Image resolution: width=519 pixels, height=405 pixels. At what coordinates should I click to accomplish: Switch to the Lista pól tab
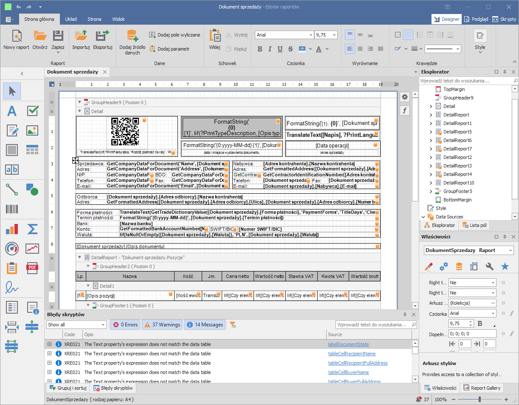pyautogui.click(x=474, y=225)
